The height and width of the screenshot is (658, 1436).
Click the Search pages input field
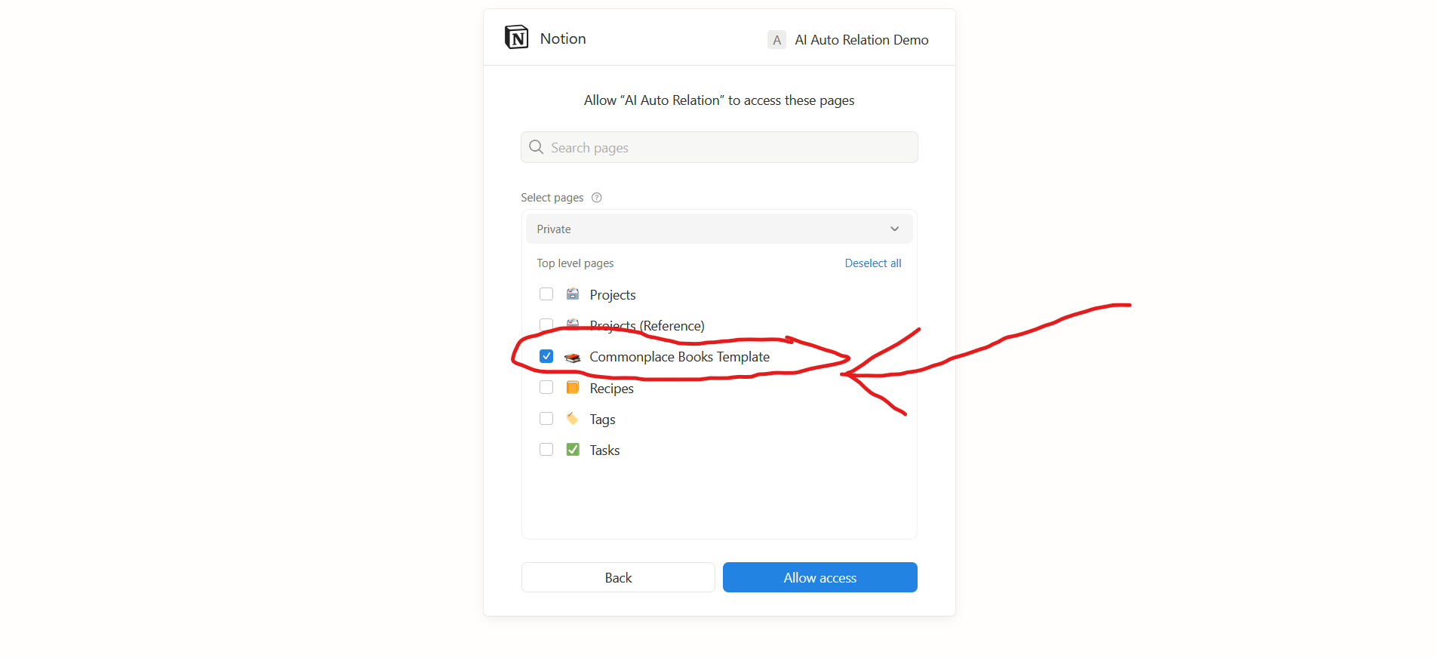719,147
